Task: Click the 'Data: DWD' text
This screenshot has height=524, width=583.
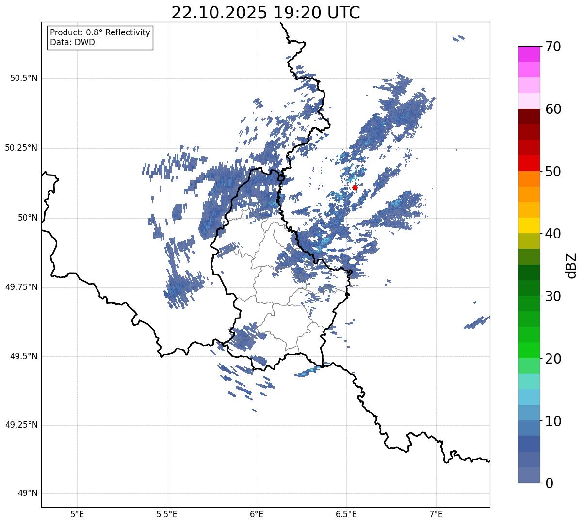Action: pyautogui.click(x=73, y=42)
